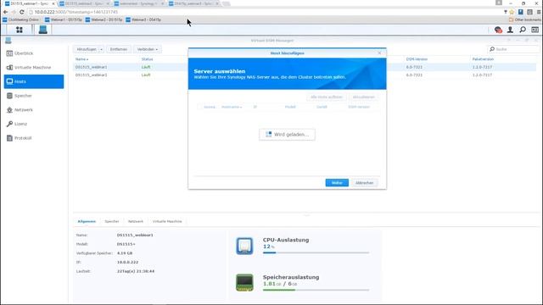Click the Modell value DS1515+
This screenshot has height=305, width=543.
(x=126, y=244)
